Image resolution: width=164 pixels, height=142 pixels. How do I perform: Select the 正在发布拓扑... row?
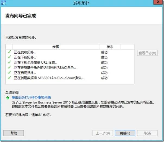point(70,52)
